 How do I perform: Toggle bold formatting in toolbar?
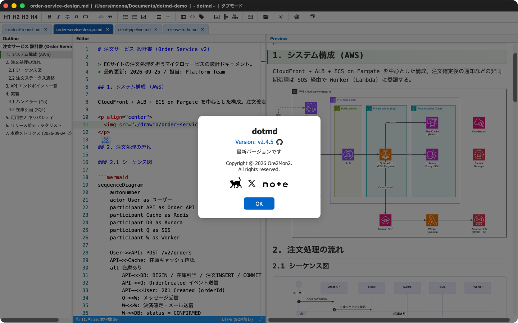click(x=50, y=17)
